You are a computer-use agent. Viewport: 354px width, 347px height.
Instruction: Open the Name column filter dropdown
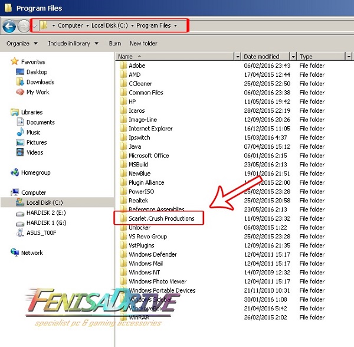pos(238,57)
